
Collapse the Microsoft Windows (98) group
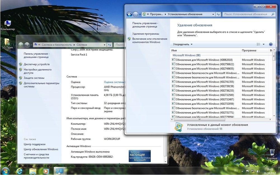(186, 55)
